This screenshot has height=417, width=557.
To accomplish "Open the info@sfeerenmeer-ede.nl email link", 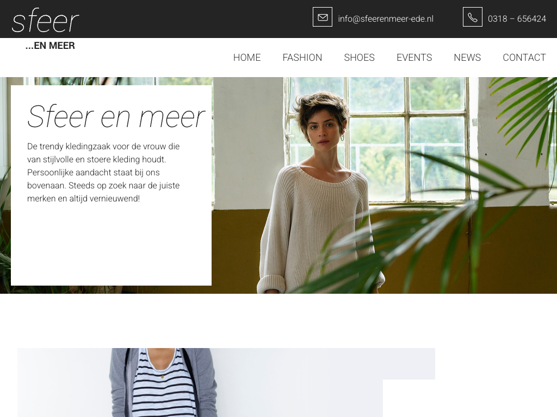I will tap(386, 19).
